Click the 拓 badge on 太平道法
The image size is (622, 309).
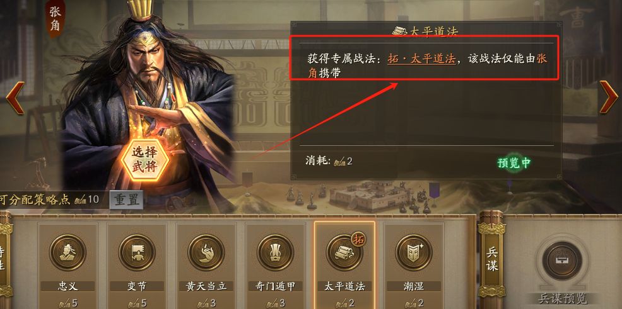pos(358,240)
